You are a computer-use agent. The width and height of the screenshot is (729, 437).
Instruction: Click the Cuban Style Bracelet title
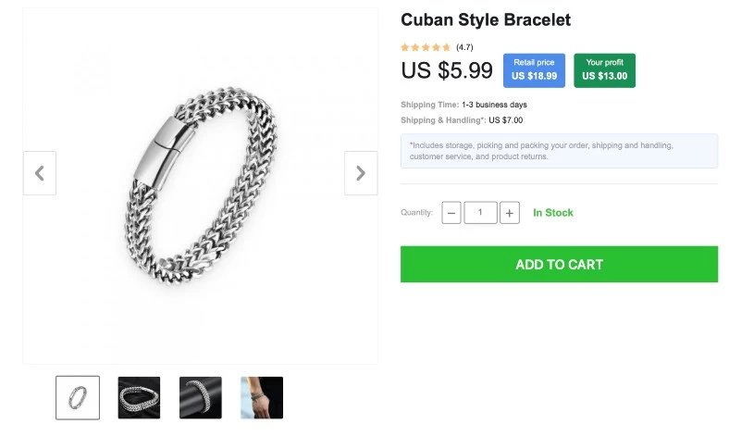point(486,19)
